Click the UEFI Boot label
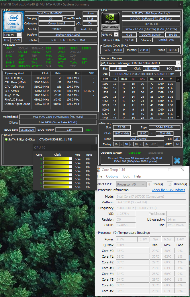This screenshot has width=190, height=297. (135, 153)
